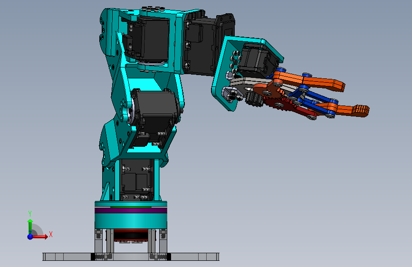Click the green Y axis arrow of the triad
Viewport: 412px width, 267px height.
30,226
